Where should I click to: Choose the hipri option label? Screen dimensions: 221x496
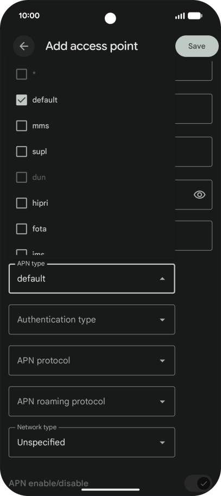pyautogui.click(x=40, y=203)
